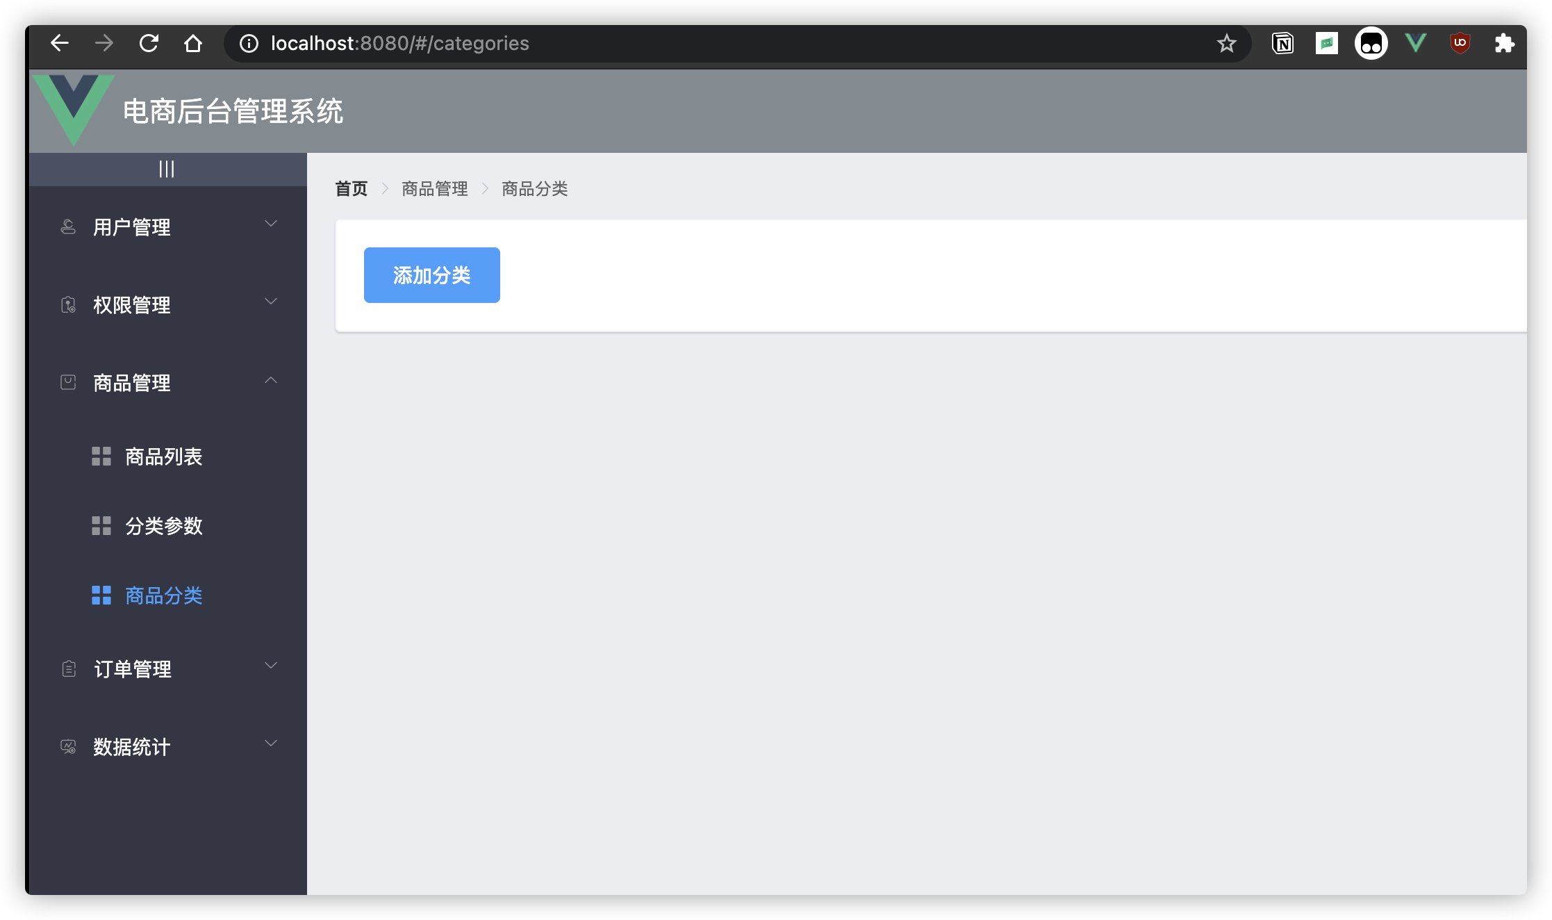This screenshot has height=920, width=1552.
Task: Expand 订单管理 menu chevron
Action: (271, 666)
